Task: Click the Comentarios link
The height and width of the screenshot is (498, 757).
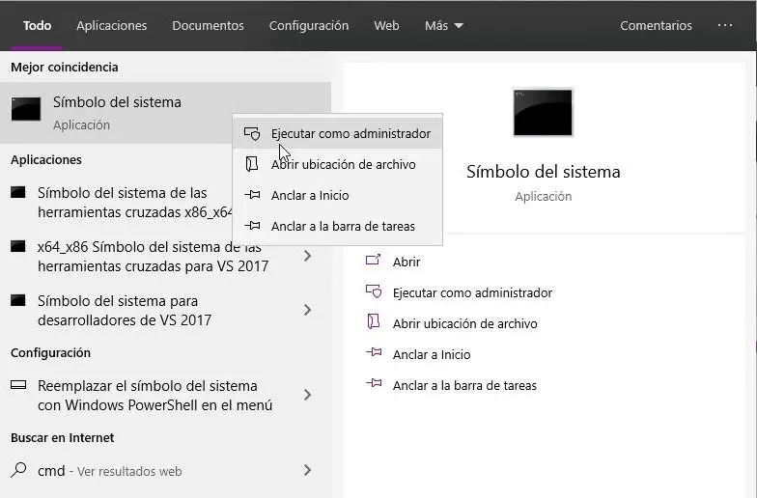Action: (656, 25)
